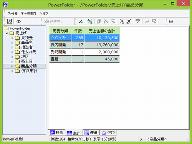Switch to the 集計 tab
Image resolution: width=192 pixels, height=144 pixels.
click(x=74, y=133)
